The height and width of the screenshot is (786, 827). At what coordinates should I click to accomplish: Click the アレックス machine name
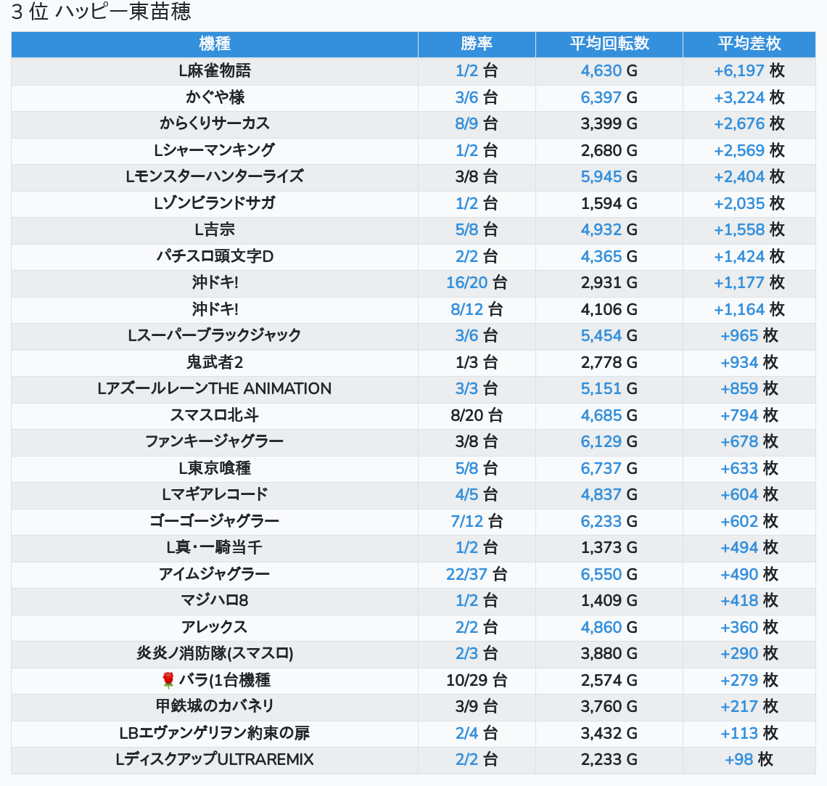tap(215, 627)
